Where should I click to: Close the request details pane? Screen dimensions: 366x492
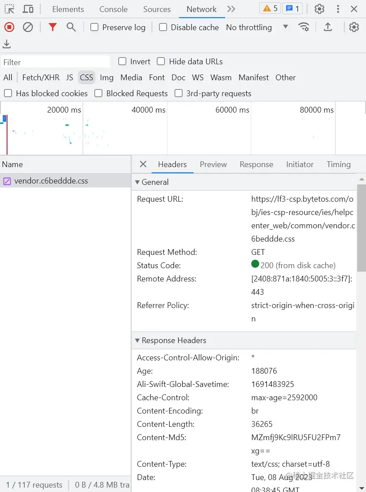click(x=143, y=164)
